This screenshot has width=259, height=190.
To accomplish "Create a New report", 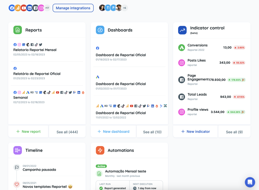I will 28,132.
